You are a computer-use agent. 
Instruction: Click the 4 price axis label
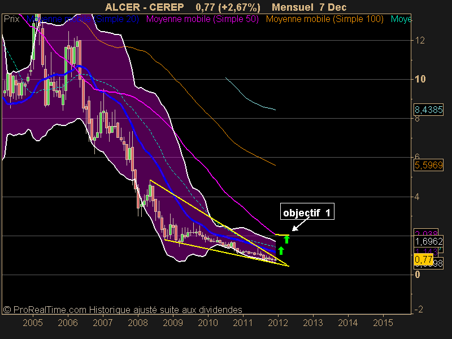point(417,197)
